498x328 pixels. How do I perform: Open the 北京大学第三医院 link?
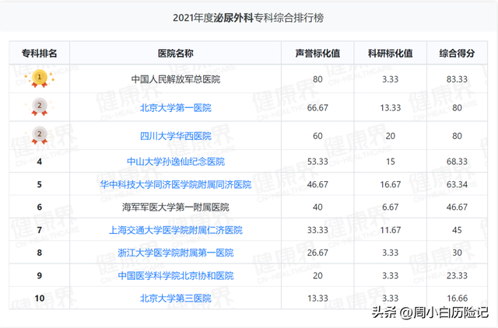(x=176, y=298)
